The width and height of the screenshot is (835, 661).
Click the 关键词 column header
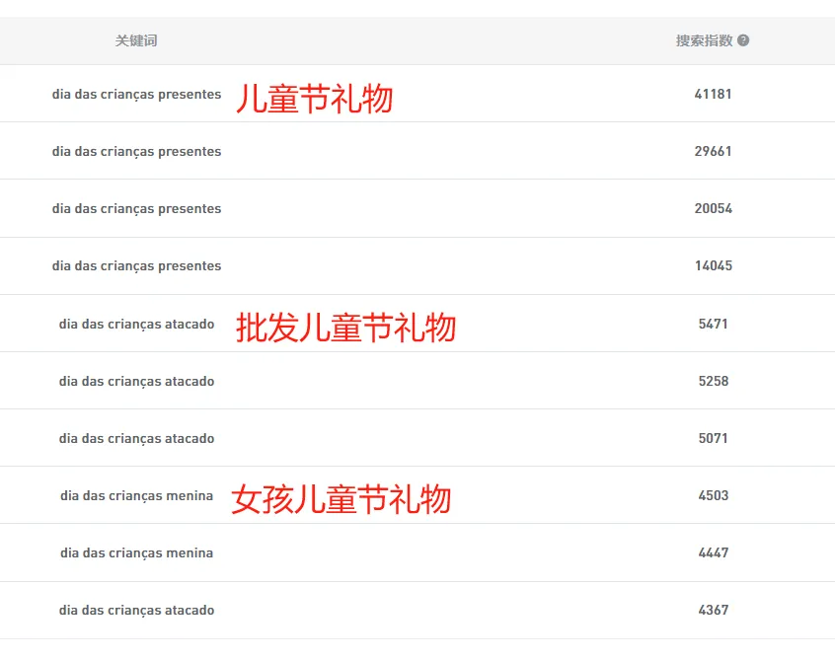tap(136, 40)
